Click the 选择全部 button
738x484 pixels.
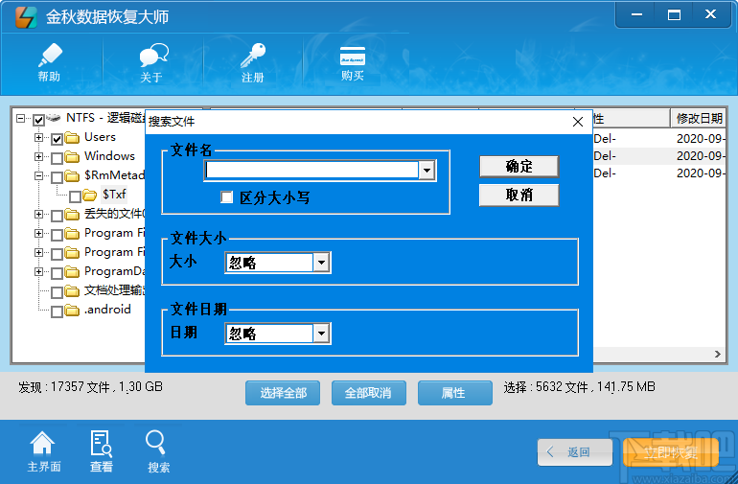pyautogui.click(x=283, y=393)
